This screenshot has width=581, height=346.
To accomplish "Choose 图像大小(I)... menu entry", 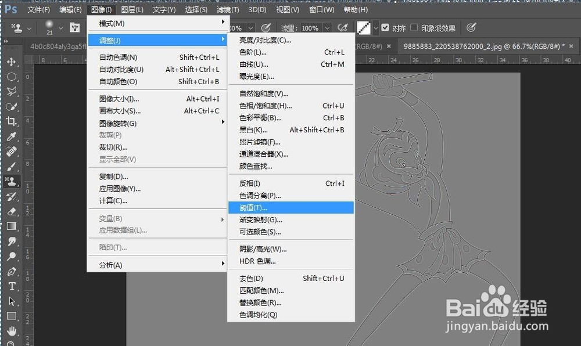I will [x=157, y=99].
